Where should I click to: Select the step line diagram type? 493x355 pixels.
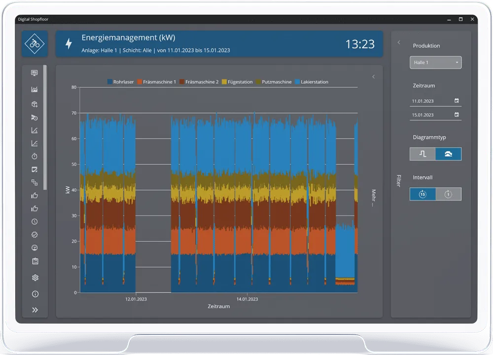coord(423,154)
